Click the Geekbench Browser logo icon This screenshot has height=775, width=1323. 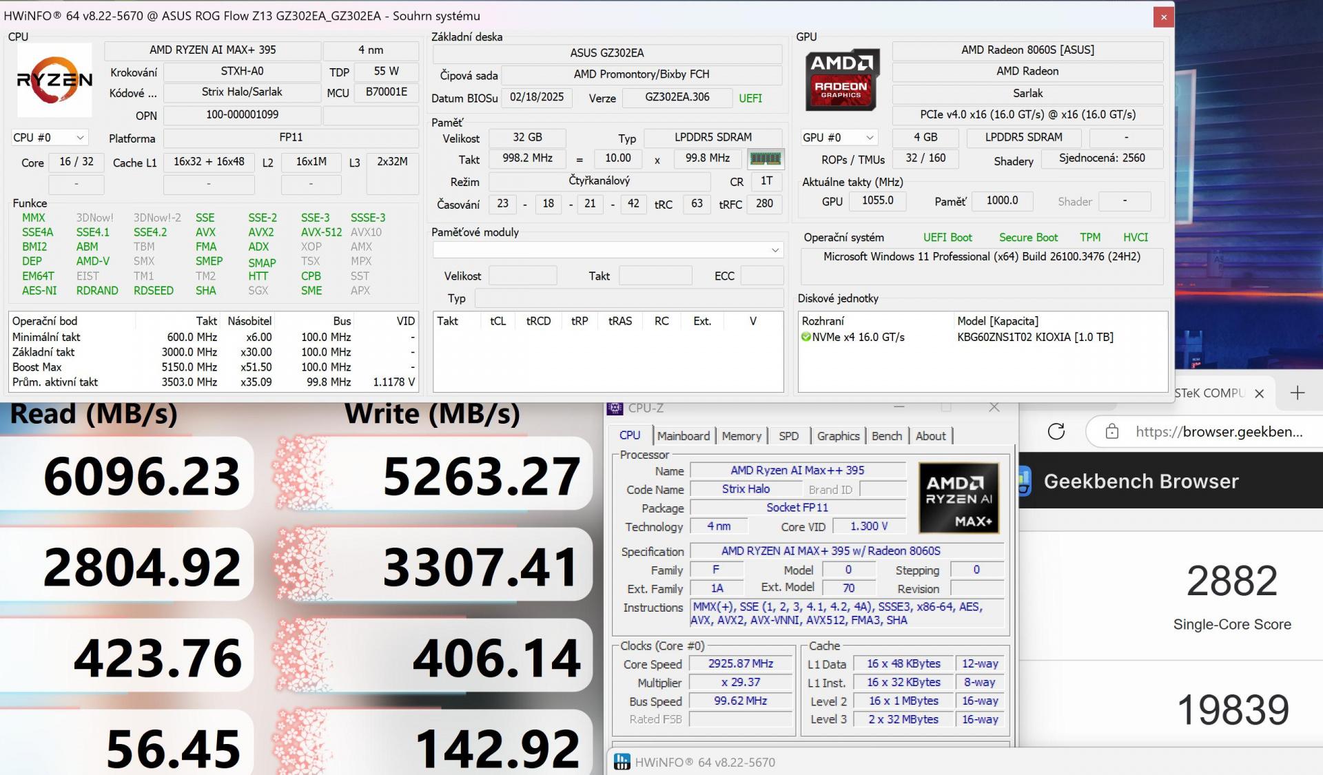click(1024, 481)
